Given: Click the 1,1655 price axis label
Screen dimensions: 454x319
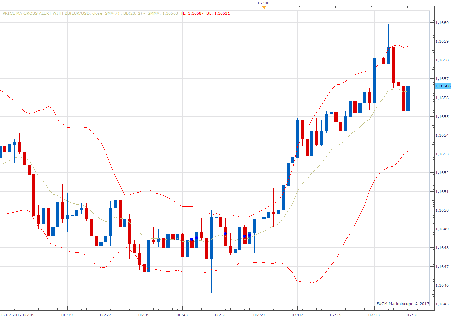Looking at the screenshot, I should tap(442, 117).
